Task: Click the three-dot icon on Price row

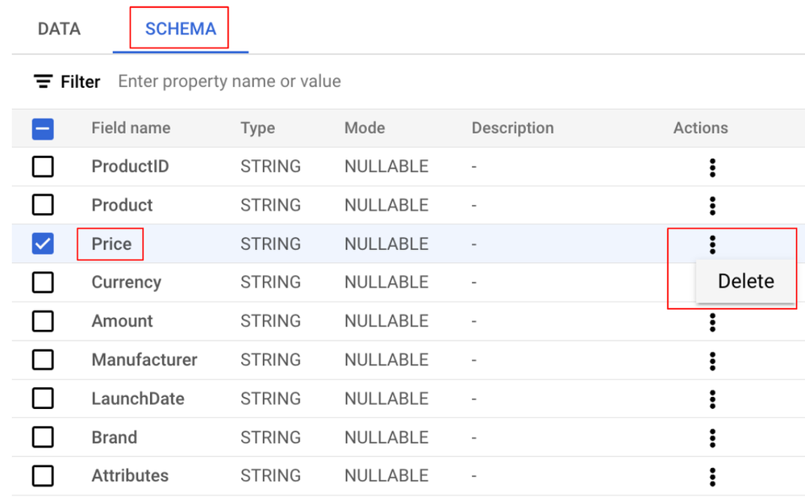Action: [x=712, y=244]
